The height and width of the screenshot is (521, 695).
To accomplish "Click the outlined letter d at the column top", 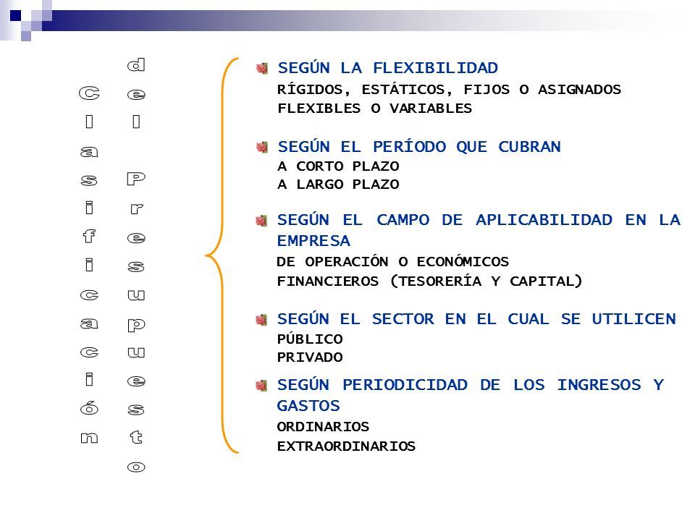I will pyautogui.click(x=136, y=64).
